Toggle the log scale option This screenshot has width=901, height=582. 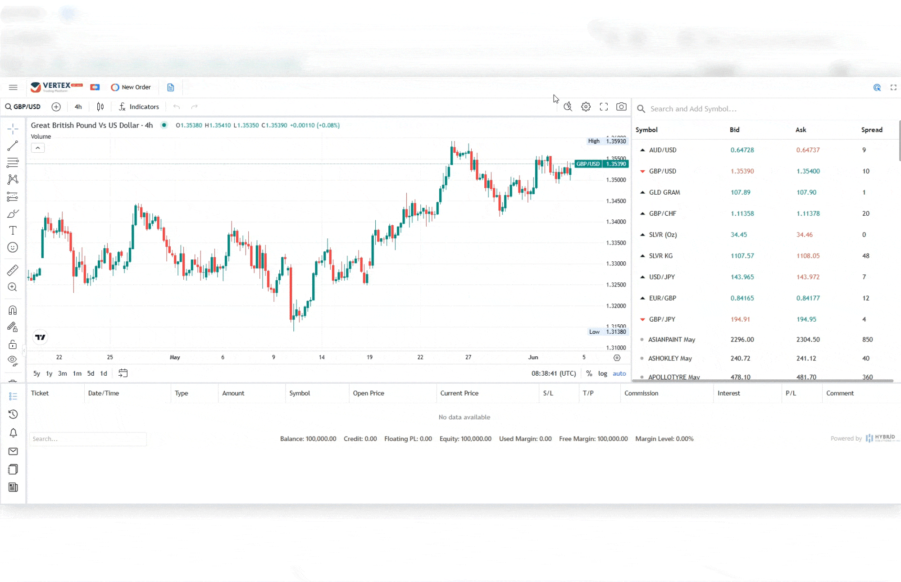[602, 373]
